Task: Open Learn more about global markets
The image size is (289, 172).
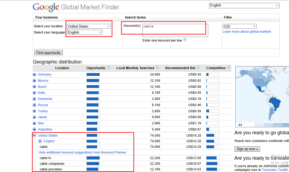Action: point(247,31)
